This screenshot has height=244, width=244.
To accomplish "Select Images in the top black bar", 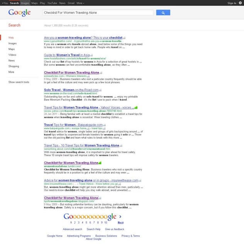I will pos(25,3).
